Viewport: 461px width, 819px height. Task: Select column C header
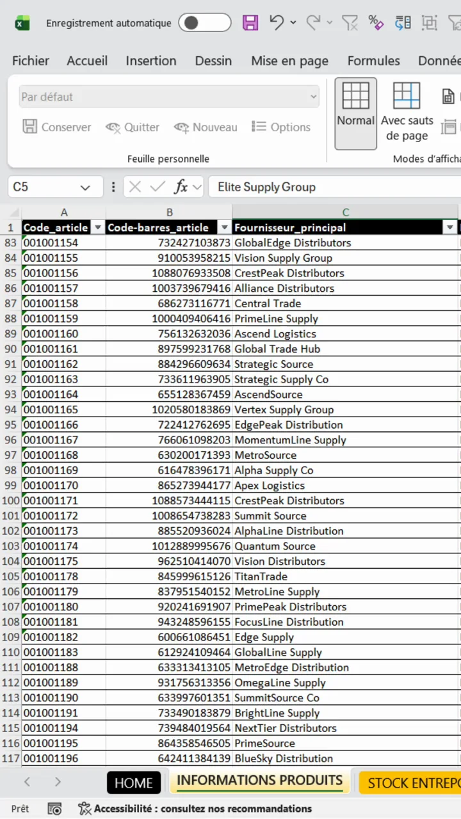tap(346, 212)
